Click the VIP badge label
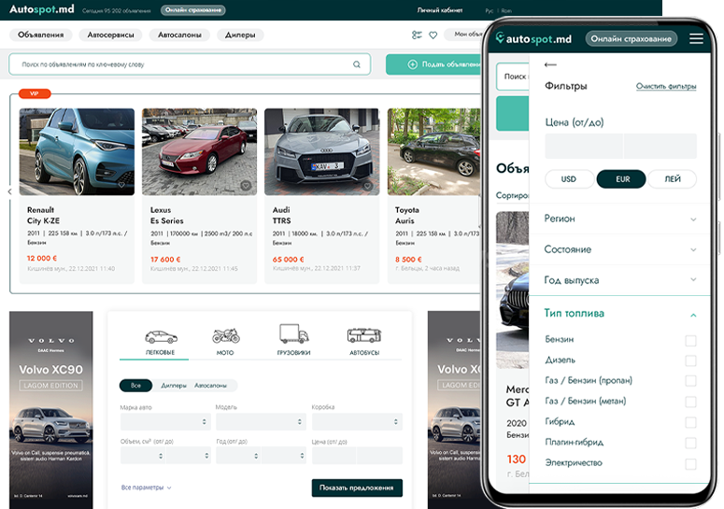This screenshot has width=724, height=509. tap(35, 93)
